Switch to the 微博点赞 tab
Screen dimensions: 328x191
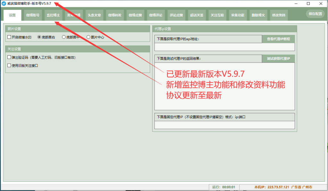(x=135, y=15)
